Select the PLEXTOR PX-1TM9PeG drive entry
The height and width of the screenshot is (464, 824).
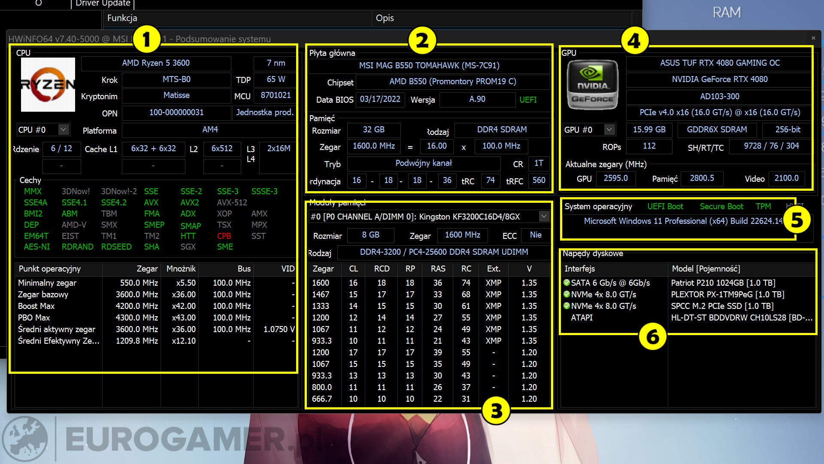(689, 294)
